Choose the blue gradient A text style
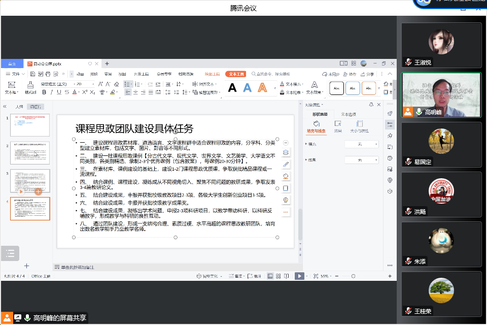The height and width of the screenshot is (325, 487). [247, 88]
